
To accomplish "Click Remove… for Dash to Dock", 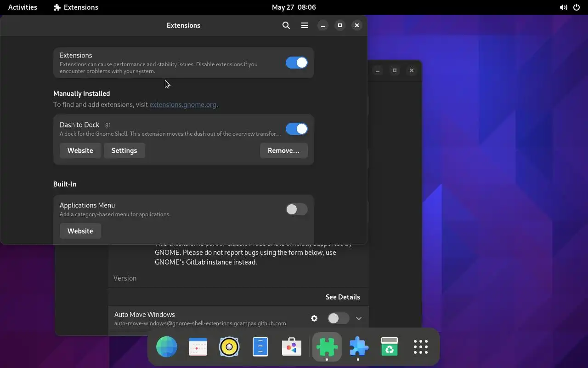I will pyautogui.click(x=283, y=150).
